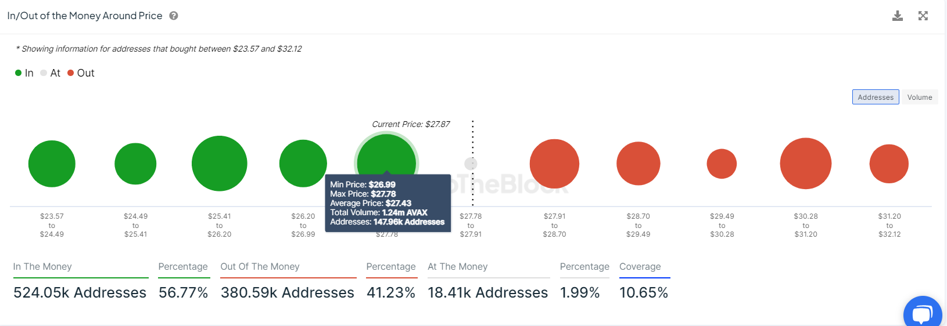Click small gray at-the-money bubble

(471, 164)
